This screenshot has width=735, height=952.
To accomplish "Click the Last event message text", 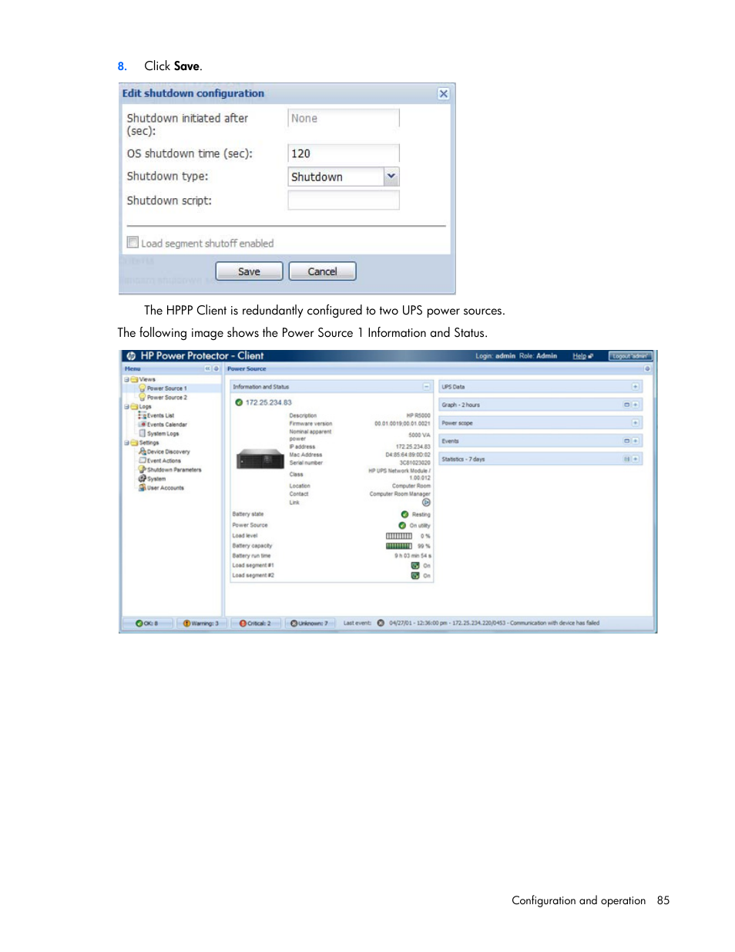I will (494, 624).
